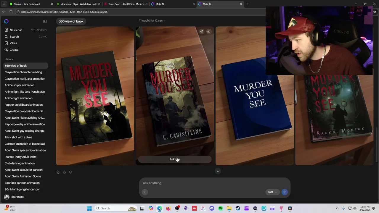379x213 pixels.
Task: Collapse the sidebar with the panel icon
Action: [x=45, y=21]
